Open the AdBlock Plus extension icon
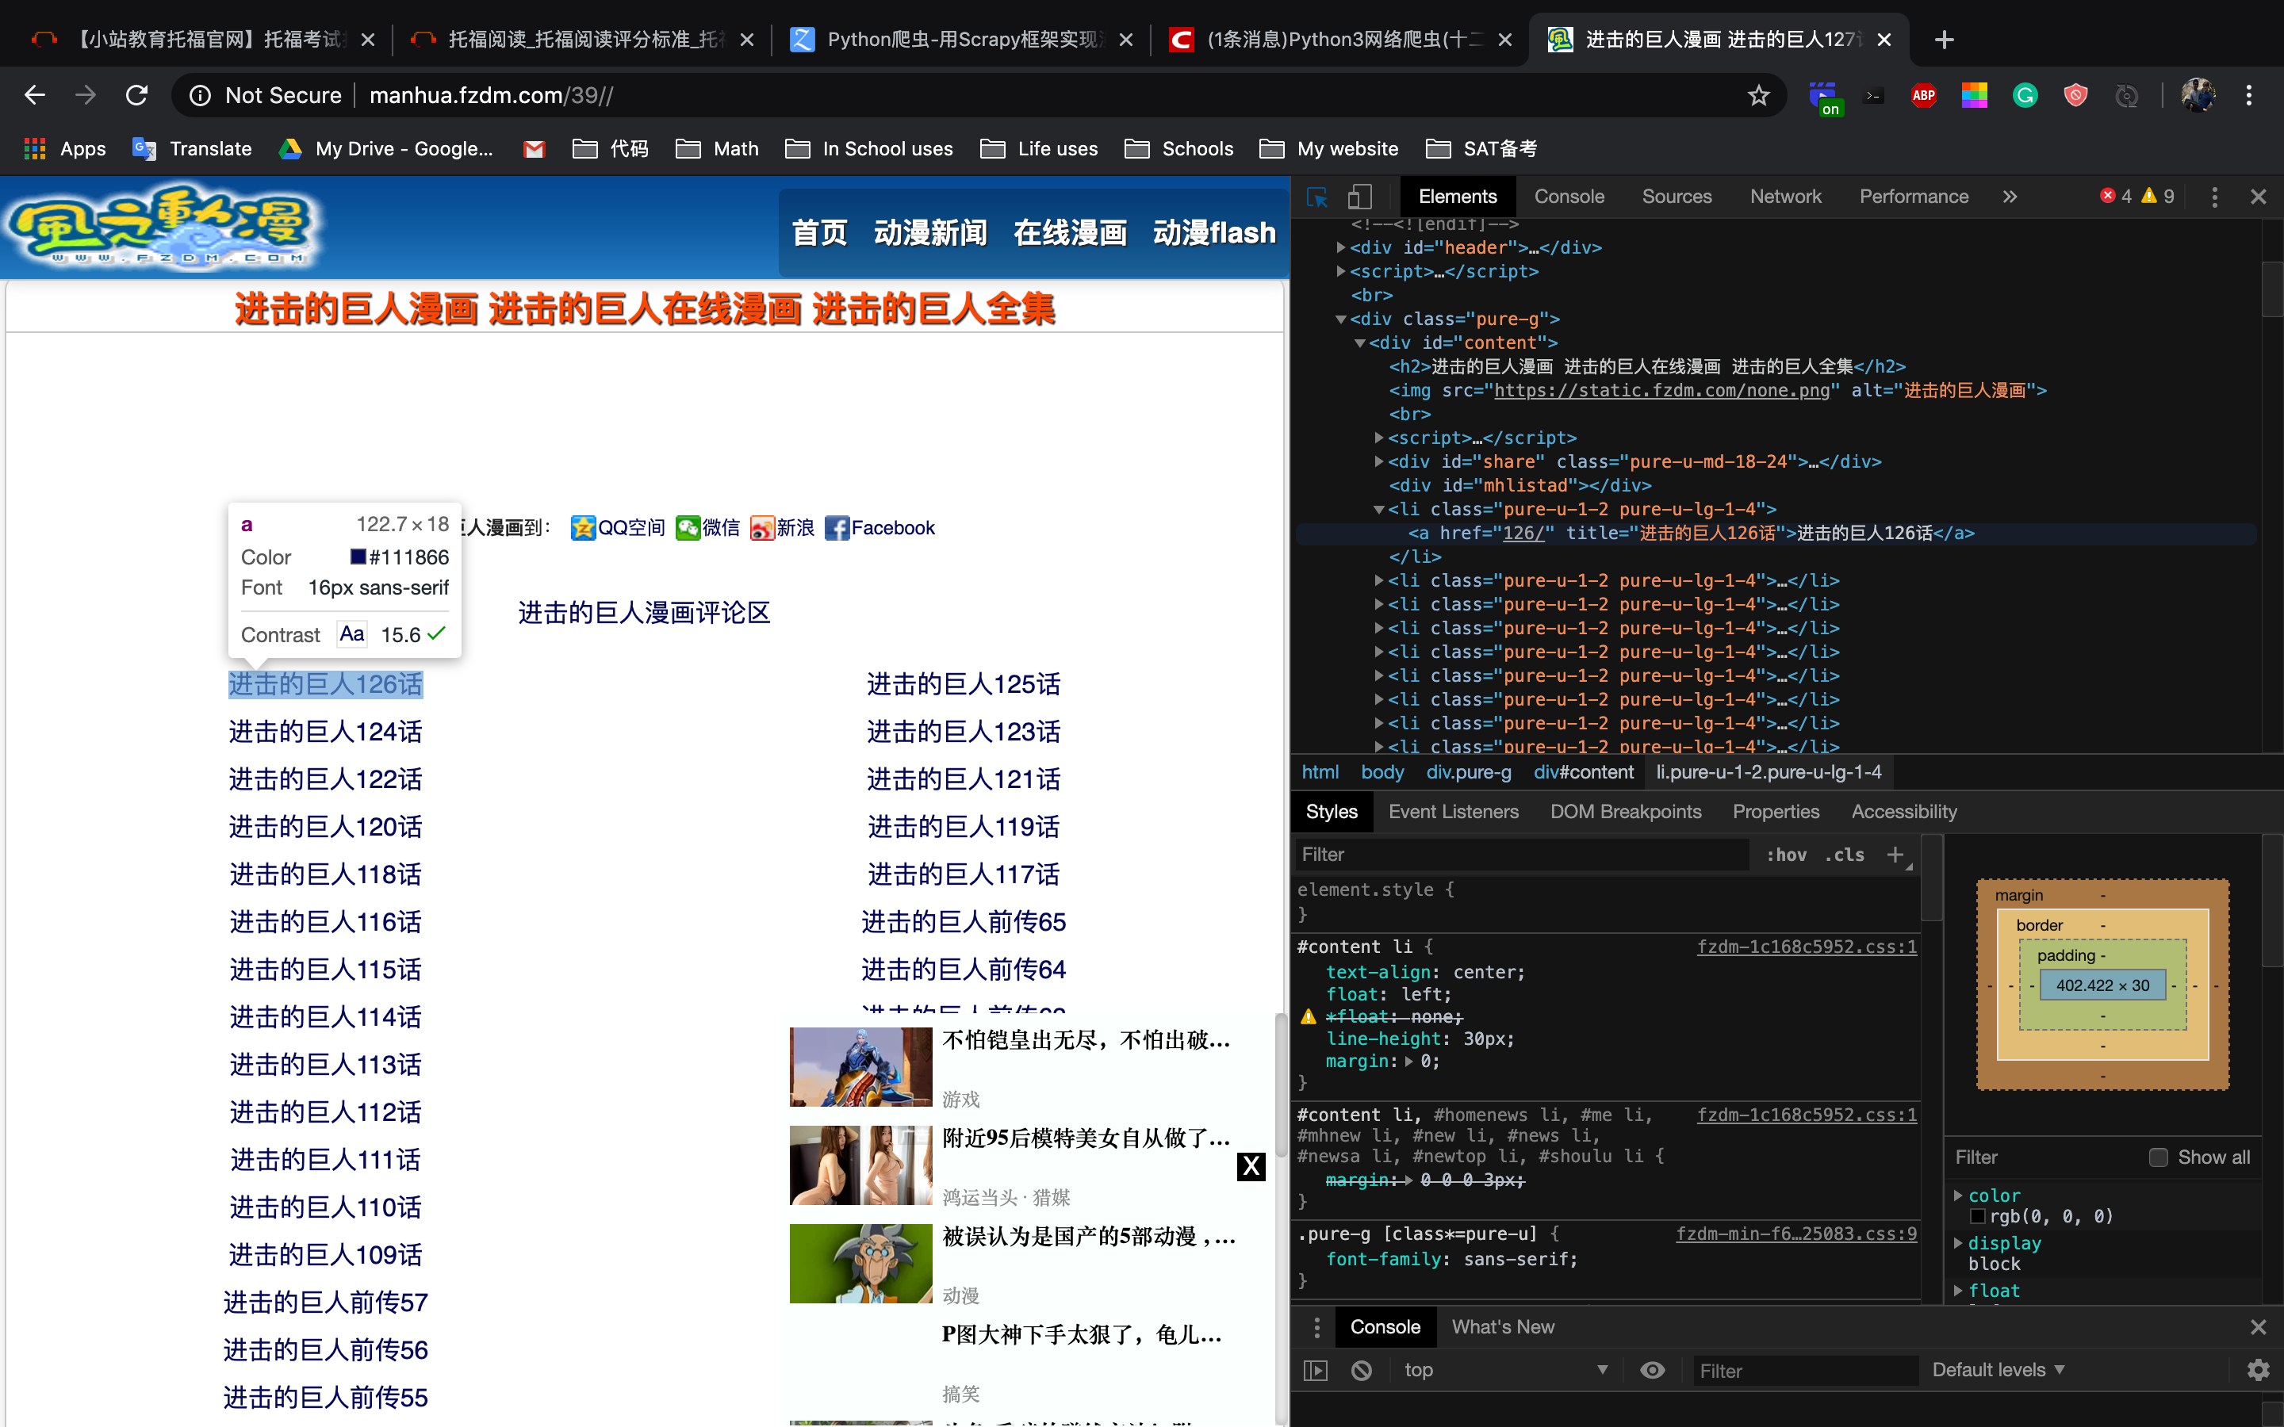This screenshot has width=2284, height=1427. [1923, 95]
